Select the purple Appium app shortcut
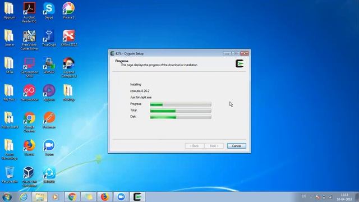Viewport: 359px width, 202px height. pos(49,93)
